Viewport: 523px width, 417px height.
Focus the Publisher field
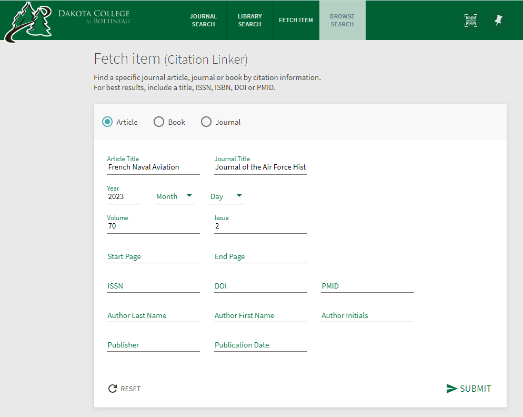(x=154, y=344)
